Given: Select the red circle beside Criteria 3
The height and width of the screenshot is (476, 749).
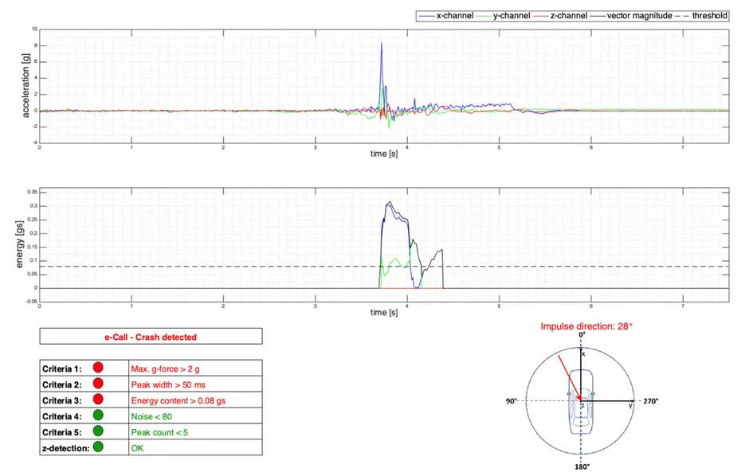Looking at the screenshot, I should 99,400.
